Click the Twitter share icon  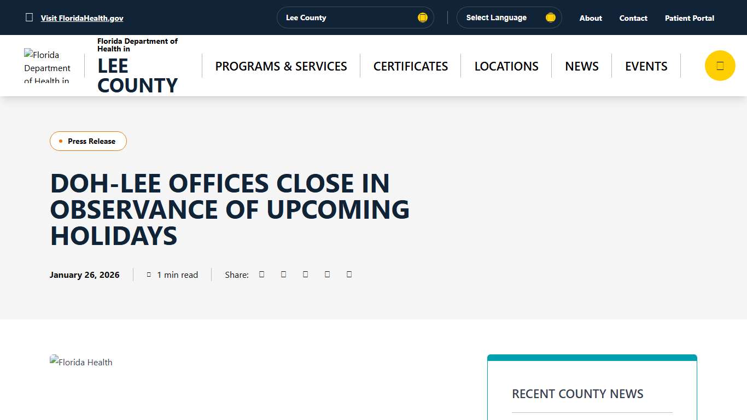[x=283, y=274]
